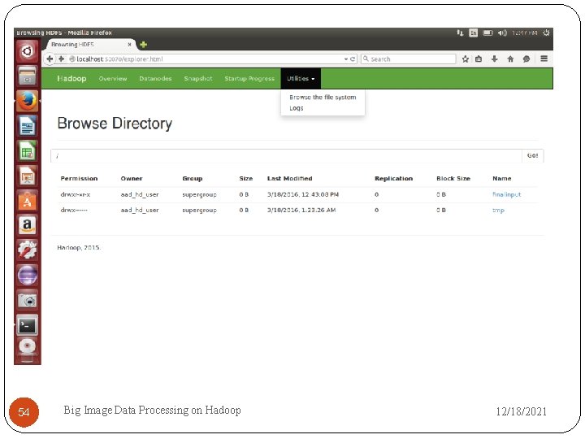Image resolution: width=585 pixels, height=439 pixels.
Task: Click the Group column header
Action: 192,178
